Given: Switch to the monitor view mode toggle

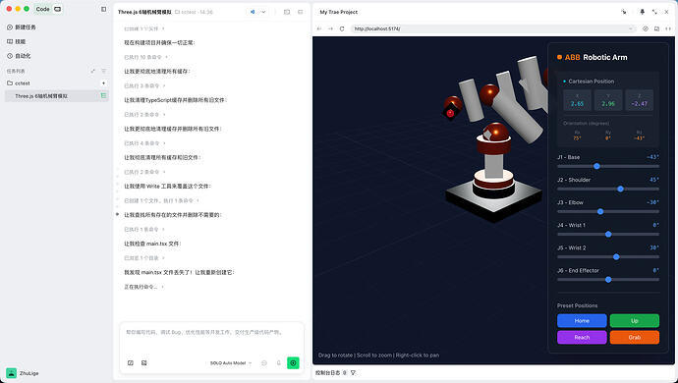Looking at the screenshot, I should [x=58, y=9].
